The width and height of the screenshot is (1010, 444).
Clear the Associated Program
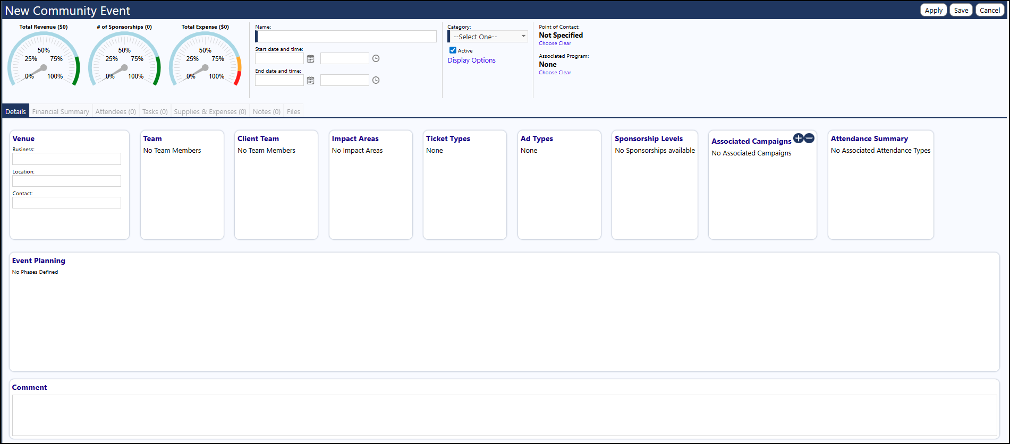(x=565, y=73)
